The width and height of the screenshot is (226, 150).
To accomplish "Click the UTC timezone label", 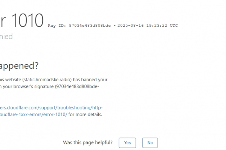I will pyautogui.click(x=174, y=26).
